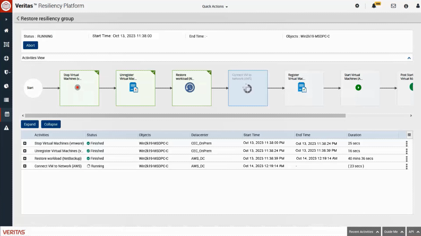Open the info icon in the header
Image resolution: width=421 pixels, height=236 pixels.
406,6
